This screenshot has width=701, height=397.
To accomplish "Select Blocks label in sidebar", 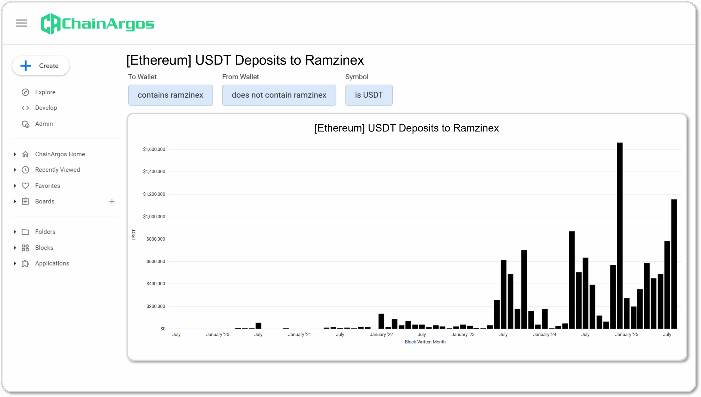I will click(x=44, y=248).
